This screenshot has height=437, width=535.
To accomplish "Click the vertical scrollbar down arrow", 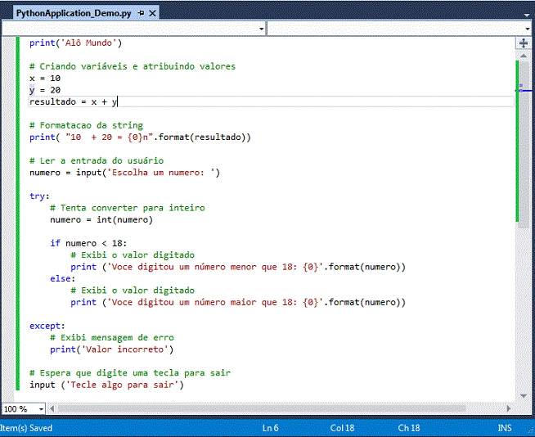I will coord(523,396).
